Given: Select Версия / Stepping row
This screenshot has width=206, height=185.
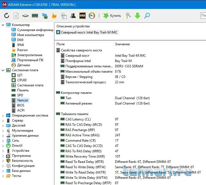Looking at the screenshot, I should coord(93,77).
